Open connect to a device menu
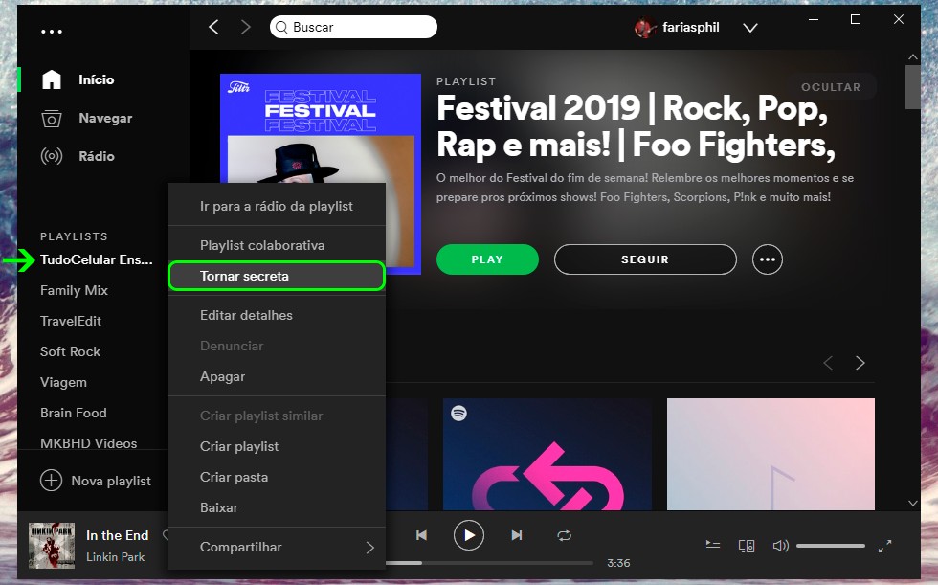This screenshot has width=938, height=585. 747,546
